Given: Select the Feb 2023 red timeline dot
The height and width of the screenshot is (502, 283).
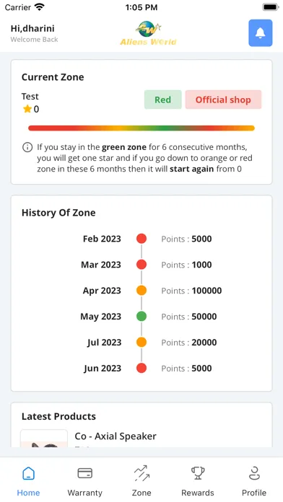Looking at the screenshot, I should click(141, 239).
